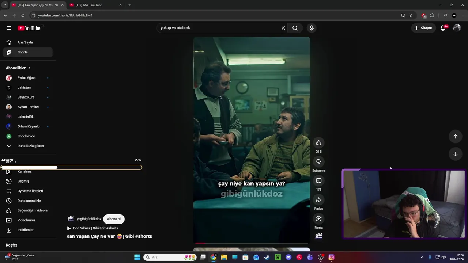Click the Oluştur create button
Image resolution: width=468 pixels, height=263 pixels.
click(423, 28)
